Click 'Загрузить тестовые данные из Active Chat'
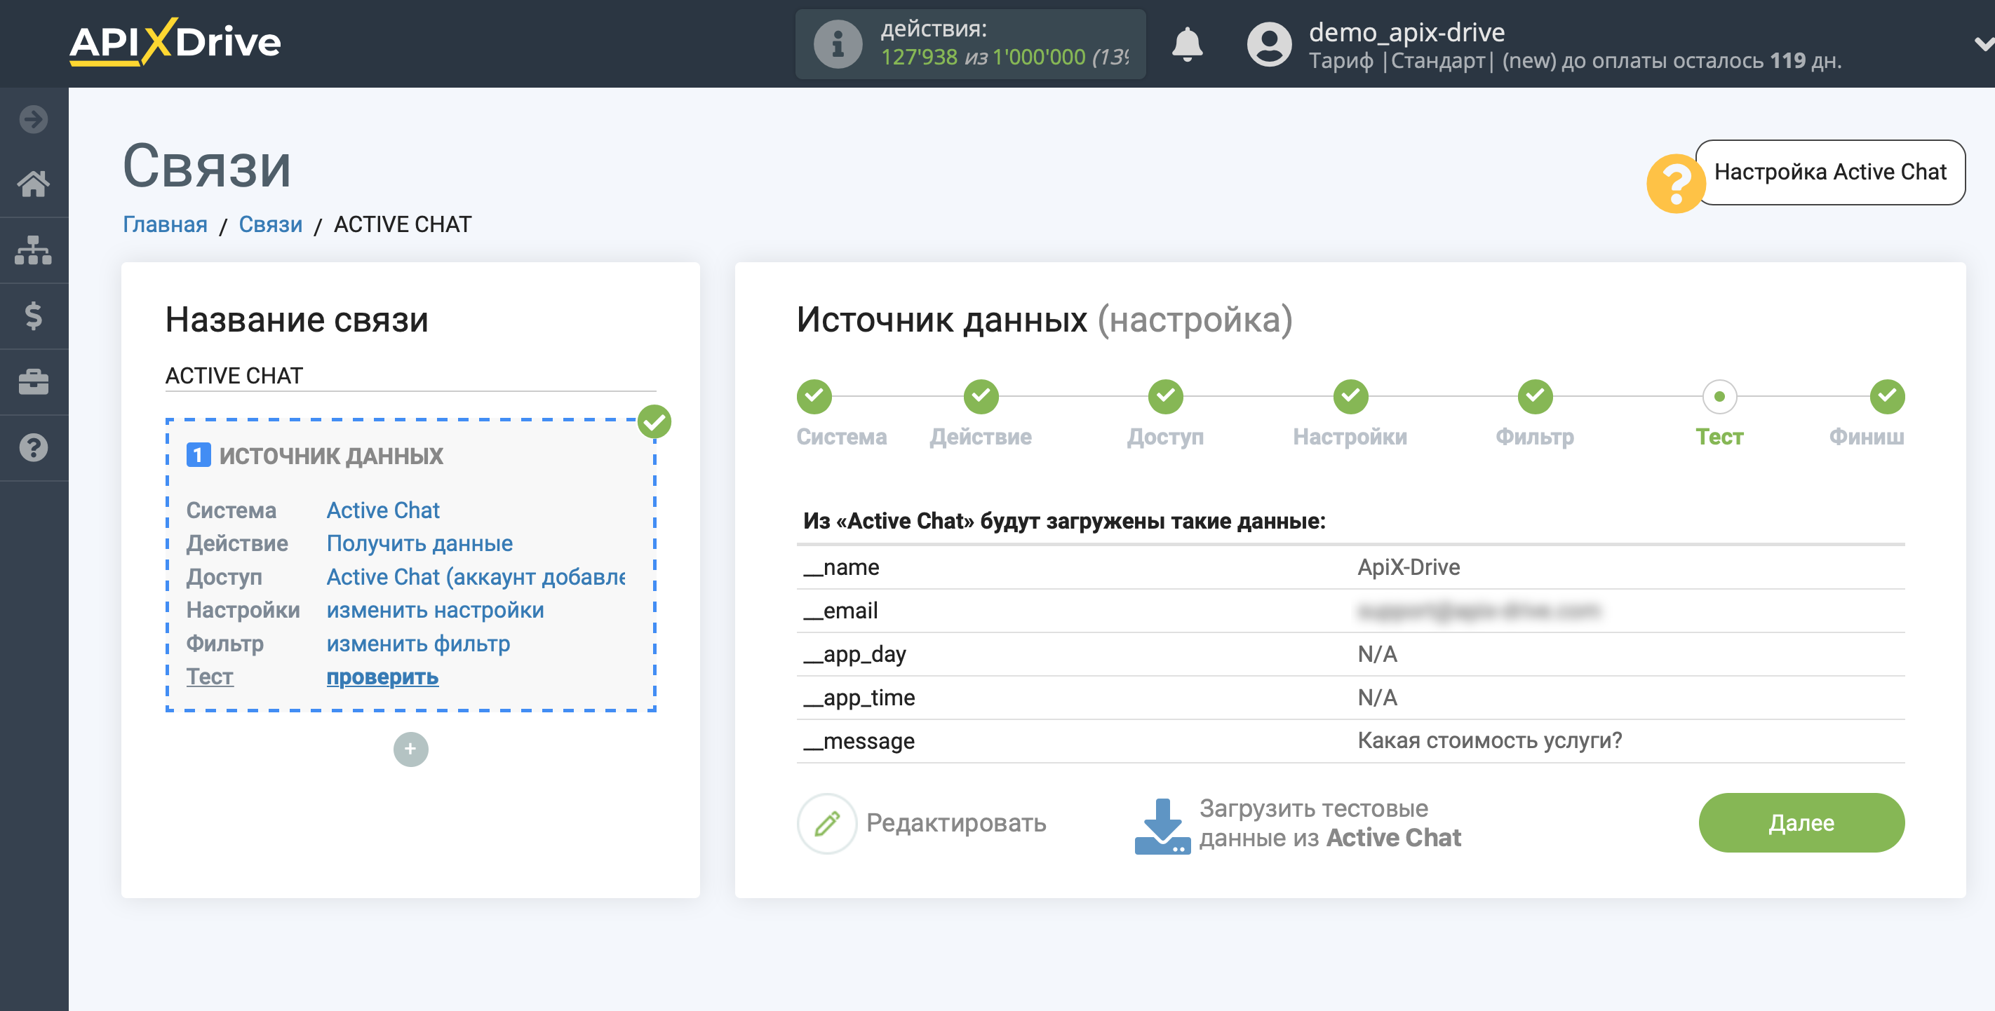This screenshot has width=1995, height=1011. (1330, 823)
